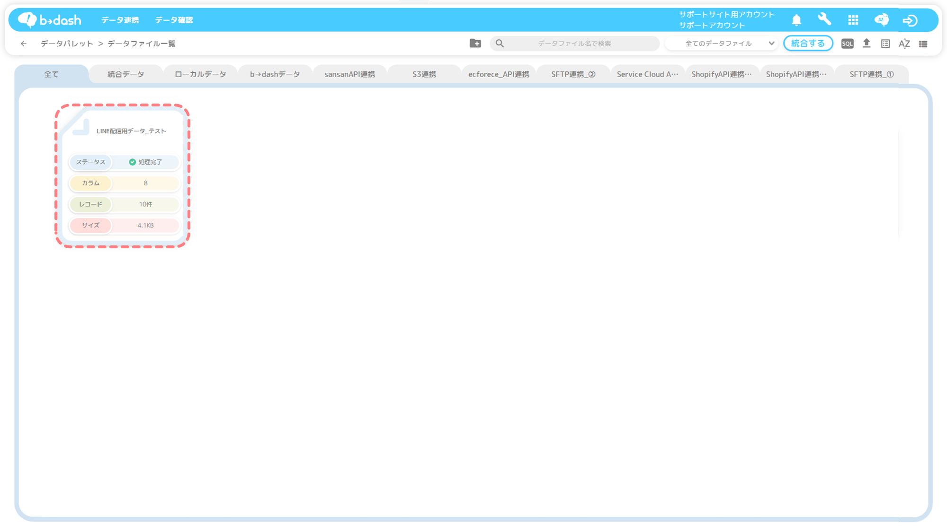Open the データ確認 menu
The image size is (947, 532).
coord(174,20)
